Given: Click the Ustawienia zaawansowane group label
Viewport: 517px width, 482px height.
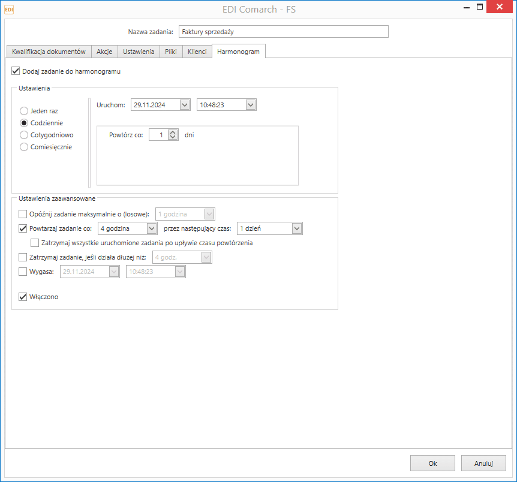Looking at the screenshot, I should click(57, 198).
